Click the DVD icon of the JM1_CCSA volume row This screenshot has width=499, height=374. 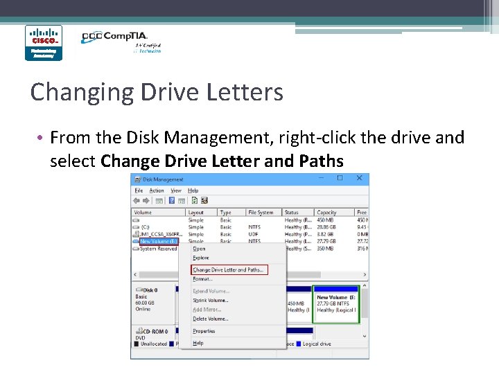tap(137, 234)
